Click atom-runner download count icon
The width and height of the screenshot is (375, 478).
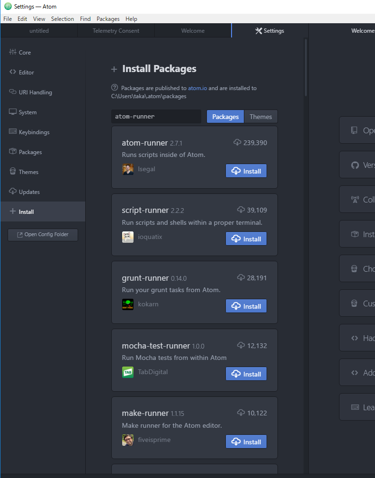(x=237, y=142)
